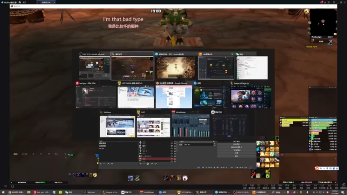Toggle lock of image-icon source row
This screenshot has height=195, width=347.
click(175, 156)
